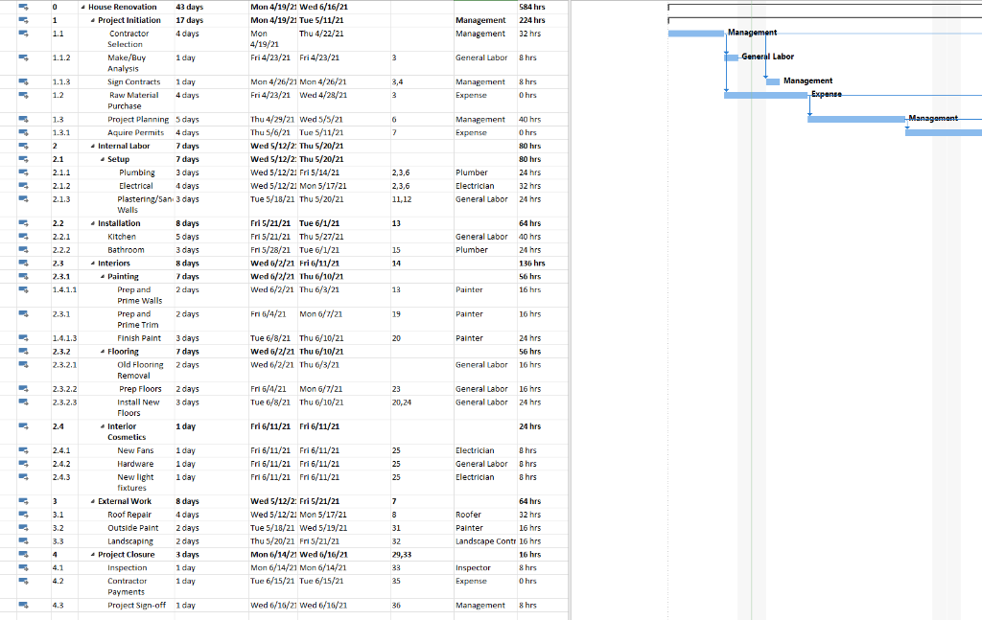The width and height of the screenshot is (982, 620).
Task: Select the Outside Paint task name cell
Action: [126, 528]
